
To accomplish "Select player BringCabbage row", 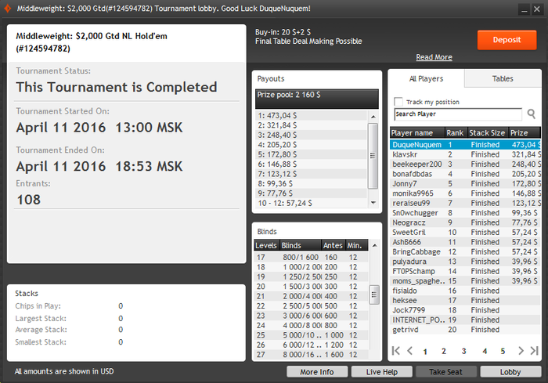I will (x=465, y=252).
